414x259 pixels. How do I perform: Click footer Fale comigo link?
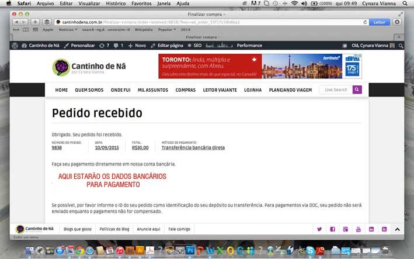pos(179,229)
